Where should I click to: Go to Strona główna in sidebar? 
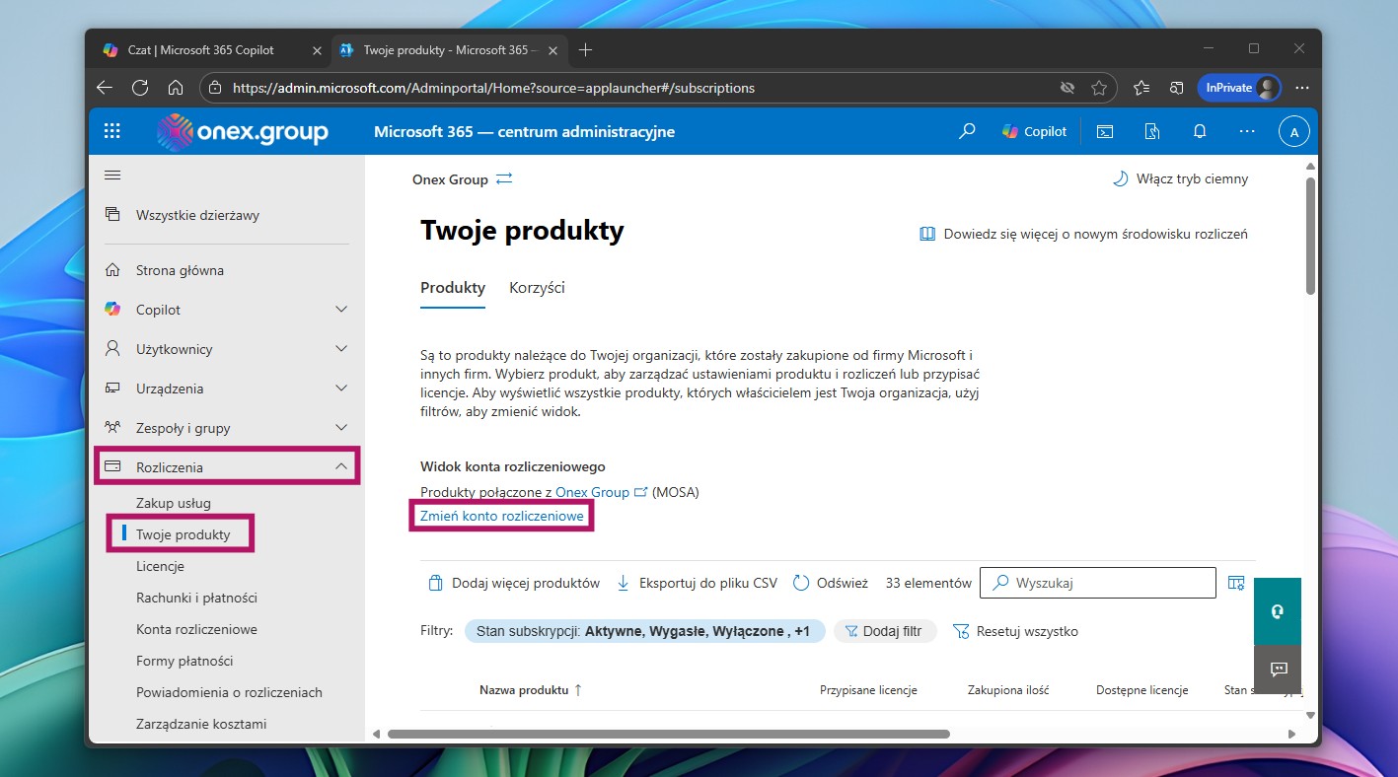tap(180, 270)
